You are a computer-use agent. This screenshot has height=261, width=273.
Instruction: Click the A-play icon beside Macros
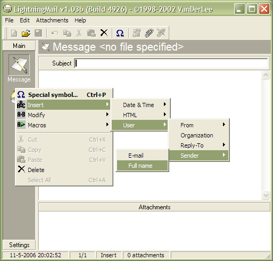coord(21,125)
